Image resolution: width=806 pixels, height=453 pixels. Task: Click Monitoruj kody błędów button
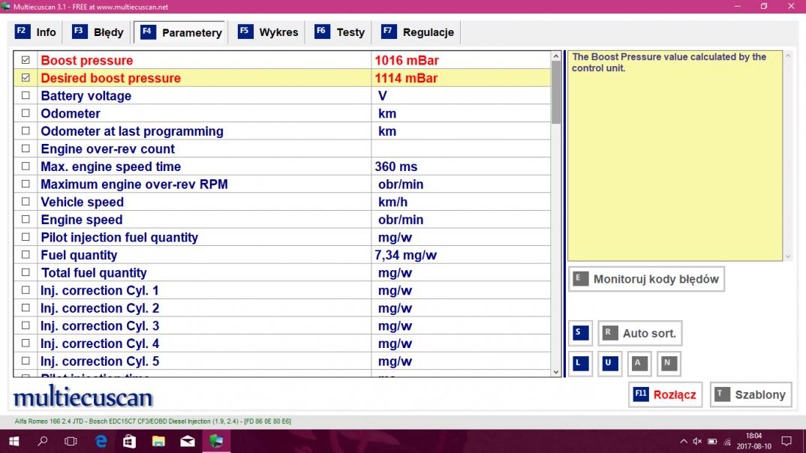646,279
